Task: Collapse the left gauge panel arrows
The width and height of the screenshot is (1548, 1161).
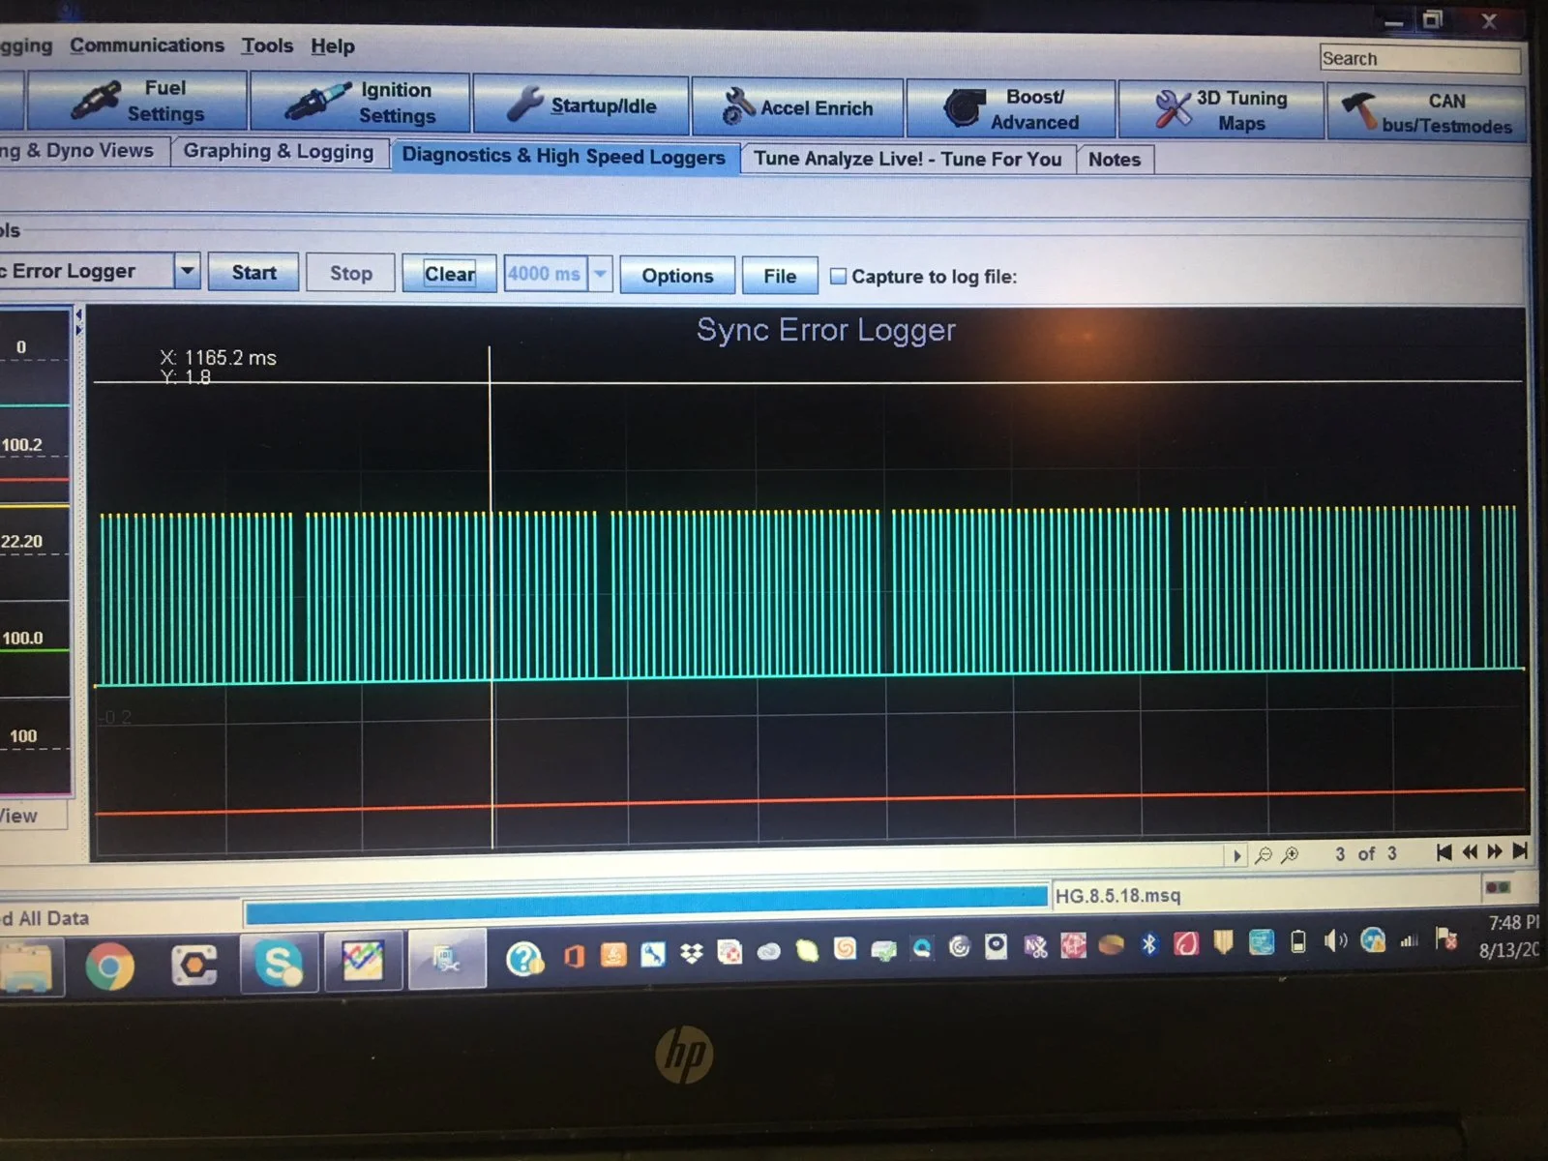Action: point(78,321)
